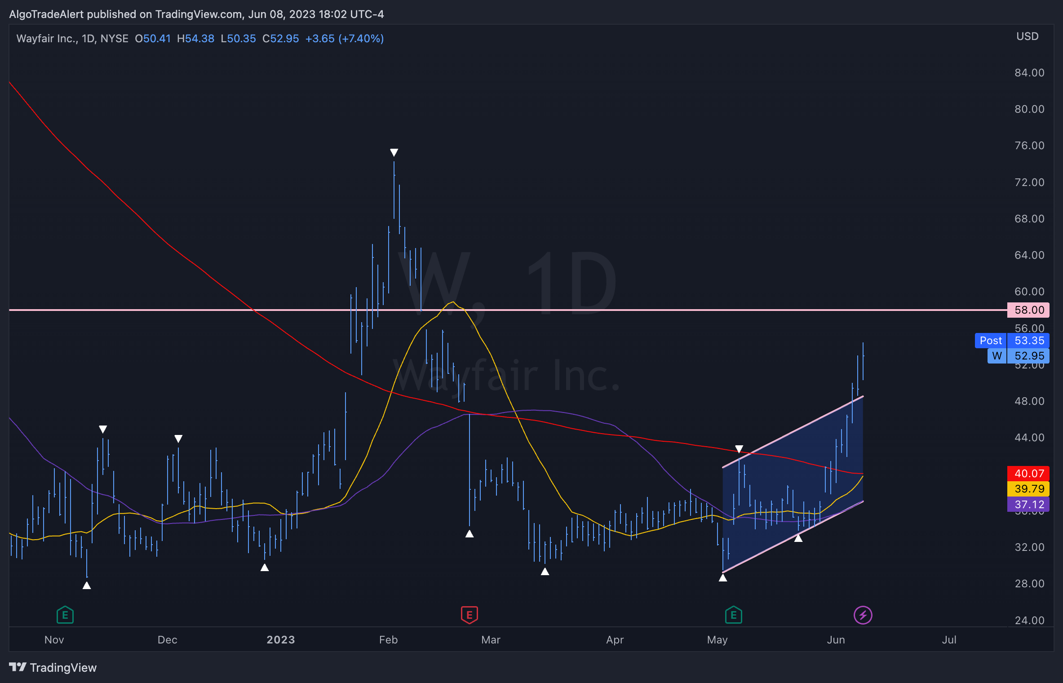The height and width of the screenshot is (683, 1063).
Task: Click the down-triangle pivot marker in mid-November
Action: (x=103, y=429)
